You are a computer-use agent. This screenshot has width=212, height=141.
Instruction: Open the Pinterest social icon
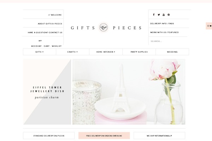coord(169,15)
